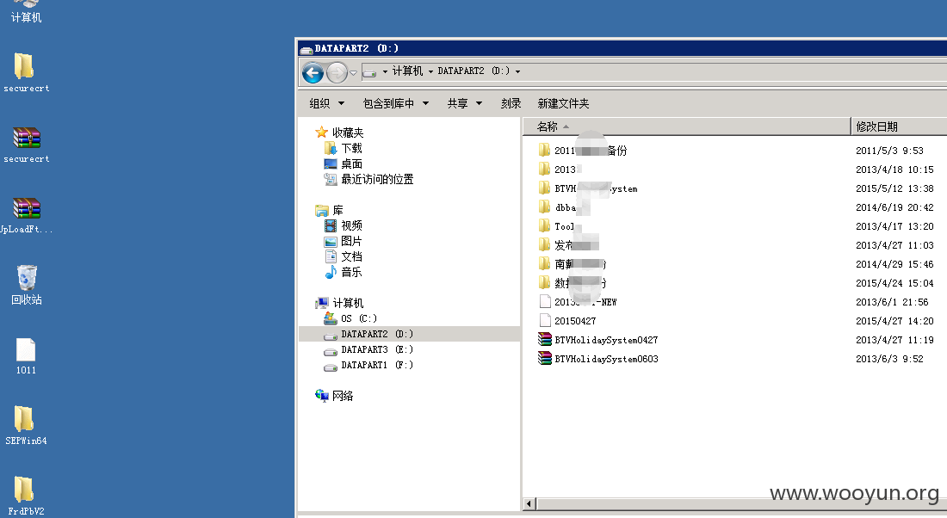Viewport: 947px width, 518px height.
Task: Click the horizontal scrollbar left arrow
Action: (x=529, y=503)
